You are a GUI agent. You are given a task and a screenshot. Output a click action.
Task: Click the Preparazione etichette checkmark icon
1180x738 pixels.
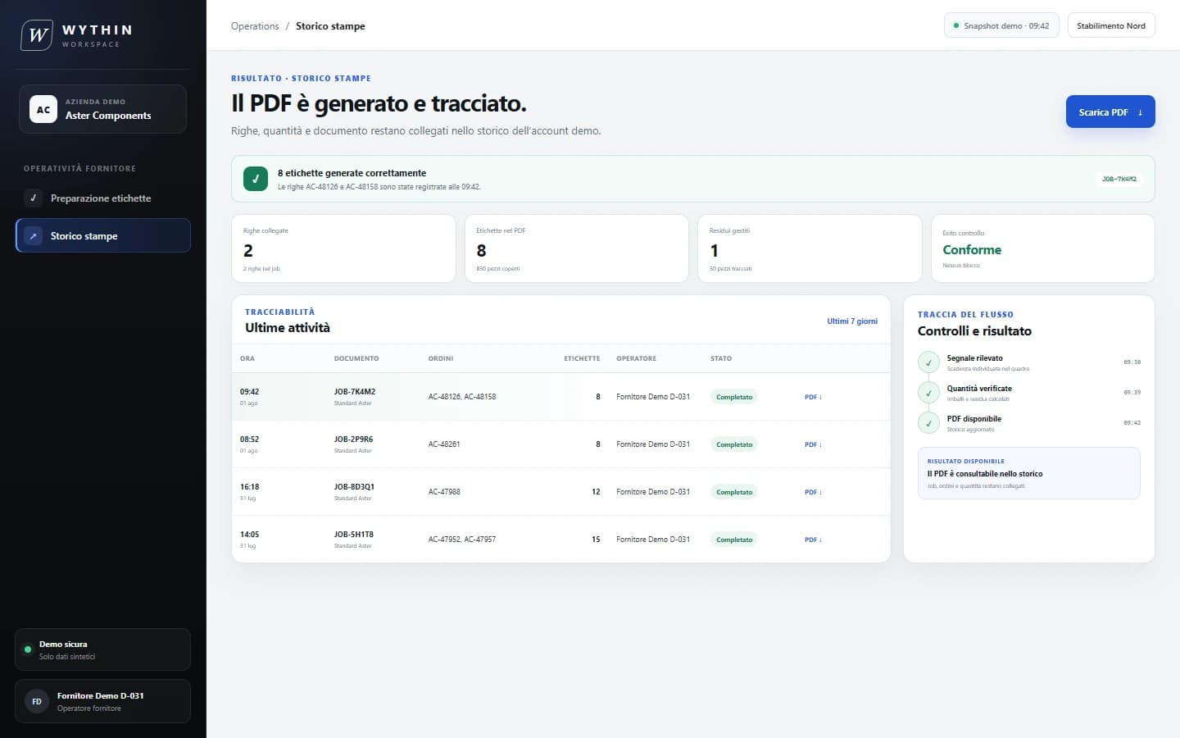pos(33,198)
